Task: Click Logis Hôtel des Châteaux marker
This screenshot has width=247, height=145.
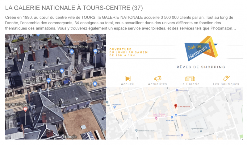Action: tap(156, 119)
